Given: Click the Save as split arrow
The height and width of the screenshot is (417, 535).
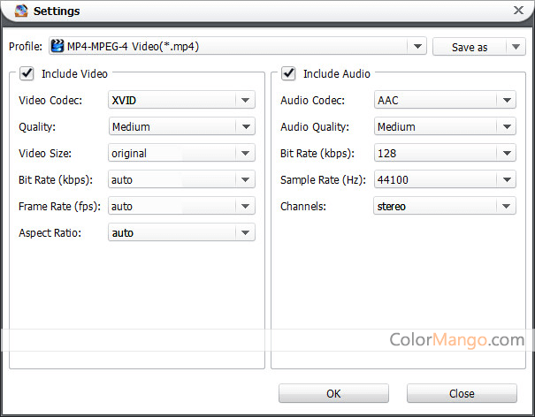Looking at the screenshot, I should coord(516,47).
